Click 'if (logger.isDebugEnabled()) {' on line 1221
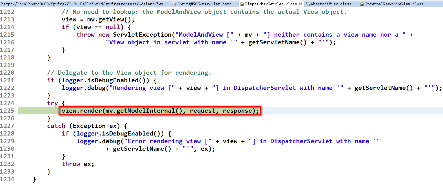 (x=102, y=80)
